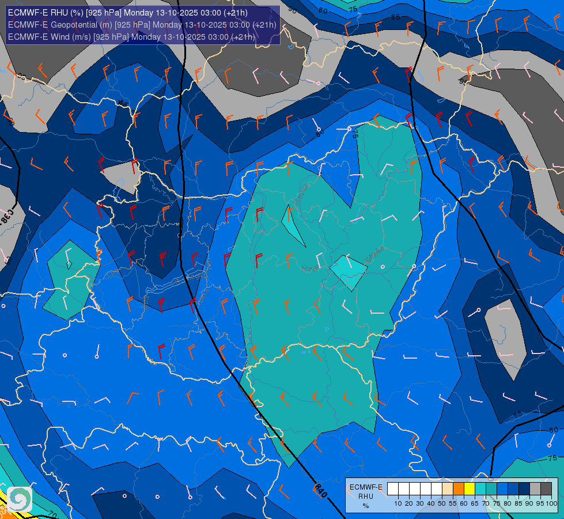Click the '840' geopotential contour label
Image resolution: width=564 pixels, height=519 pixels.
pos(321,491)
